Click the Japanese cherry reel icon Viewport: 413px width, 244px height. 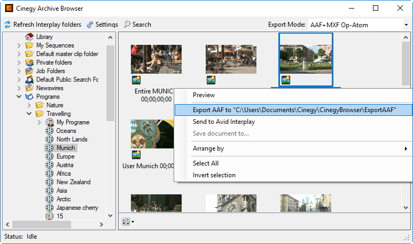coord(50,208)
